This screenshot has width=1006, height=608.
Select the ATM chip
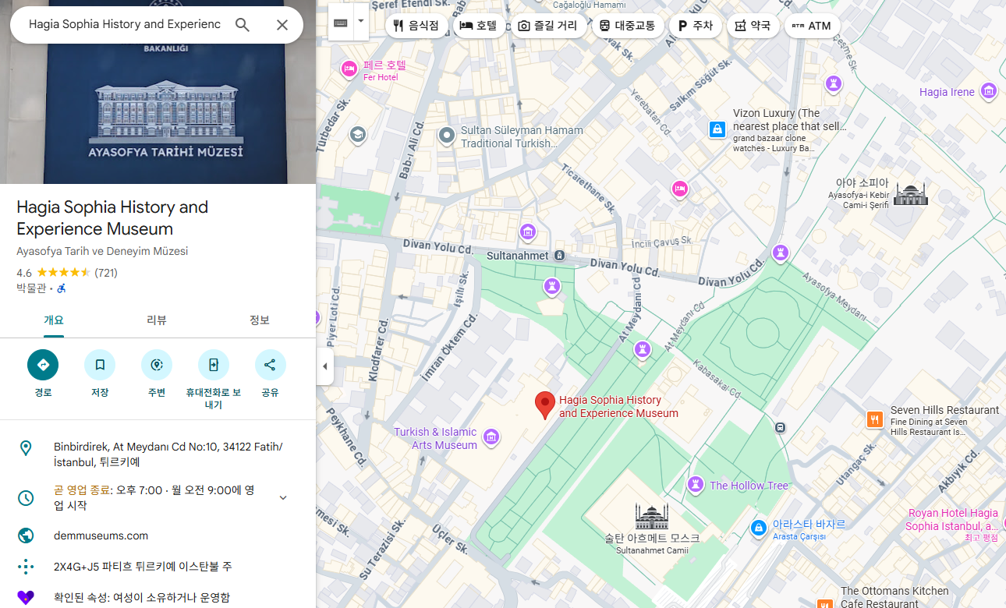coord(812,26)
